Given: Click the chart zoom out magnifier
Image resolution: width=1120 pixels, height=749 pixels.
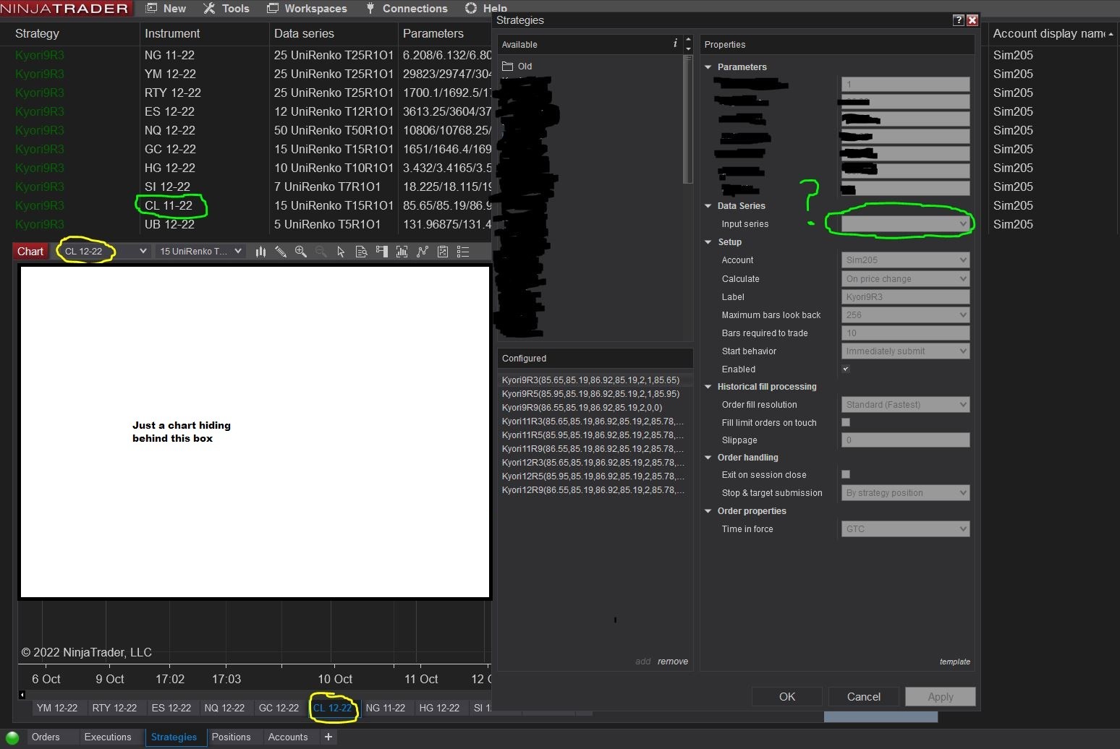Looking at the screenshot, I should tap(321, 252).
